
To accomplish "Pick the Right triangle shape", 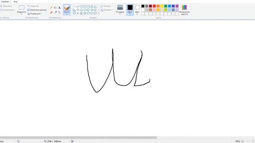I will coord(75,10).
